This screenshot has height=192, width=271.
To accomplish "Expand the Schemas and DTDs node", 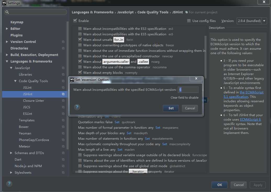I will (x=11, y=153).
